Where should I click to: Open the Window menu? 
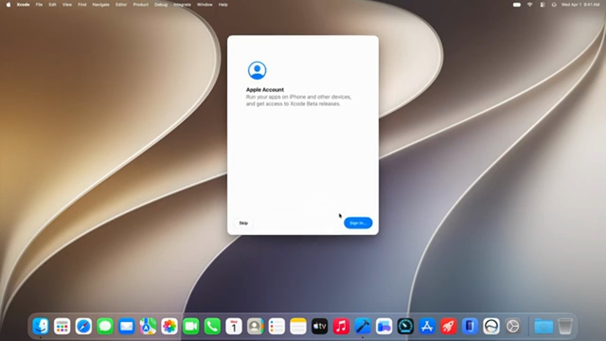(x=205, y=4)
